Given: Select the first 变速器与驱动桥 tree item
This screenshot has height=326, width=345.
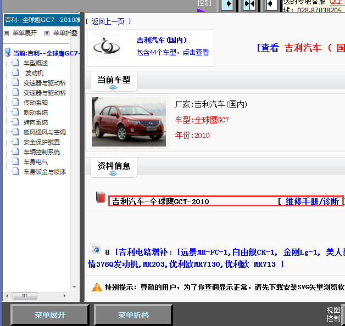Looking at the screenshot, I should [44, 83].
